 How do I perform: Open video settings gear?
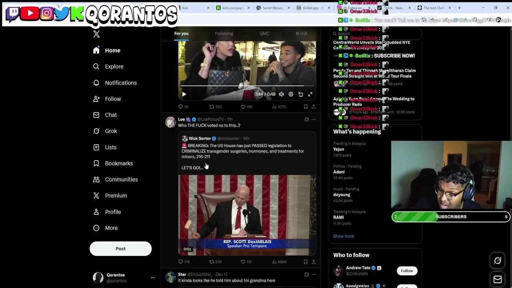tap(291, 94)
